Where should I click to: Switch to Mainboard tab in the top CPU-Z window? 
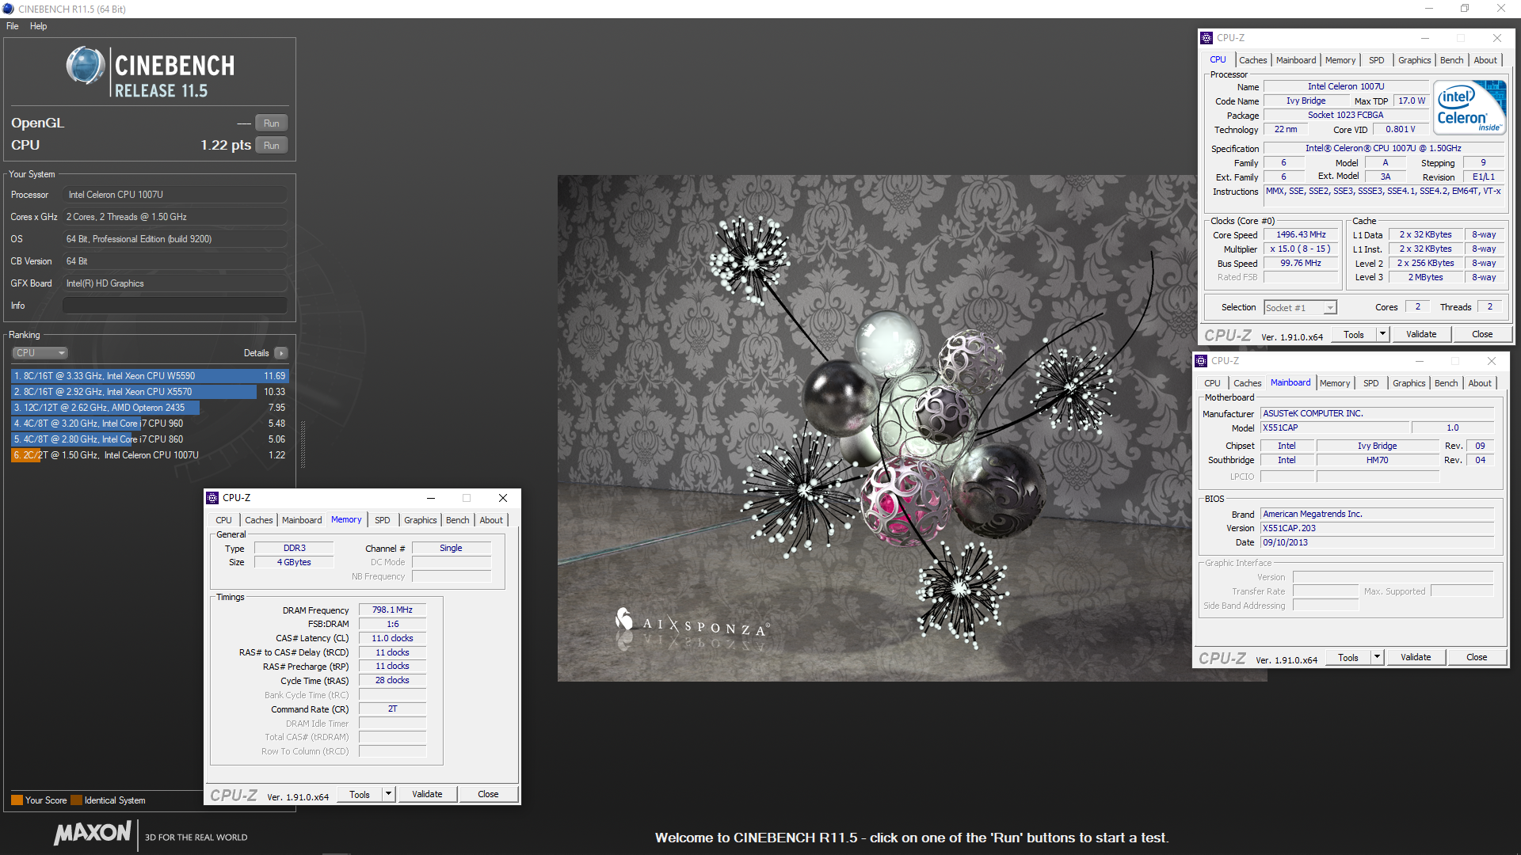click(x=1296, y=60)
